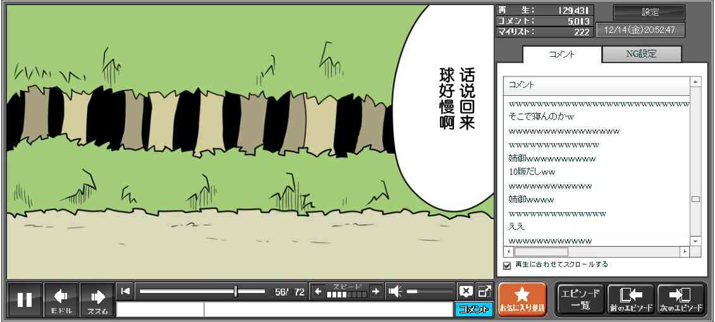The height and width of the screenshot is (322, 715).
Task: Go to the next episode (次のエピソード)
Action: [681, 299]
